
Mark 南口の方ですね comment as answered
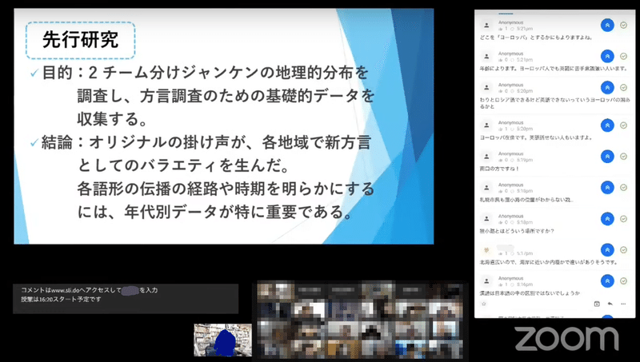[x=623, y=157]
